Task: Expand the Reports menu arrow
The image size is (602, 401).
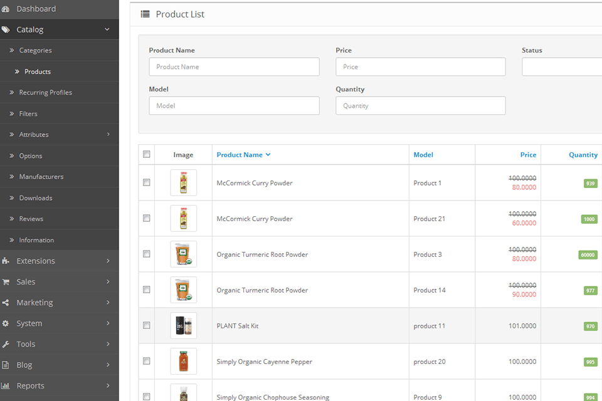Action: pyautogui.click(x=108, y=386)
